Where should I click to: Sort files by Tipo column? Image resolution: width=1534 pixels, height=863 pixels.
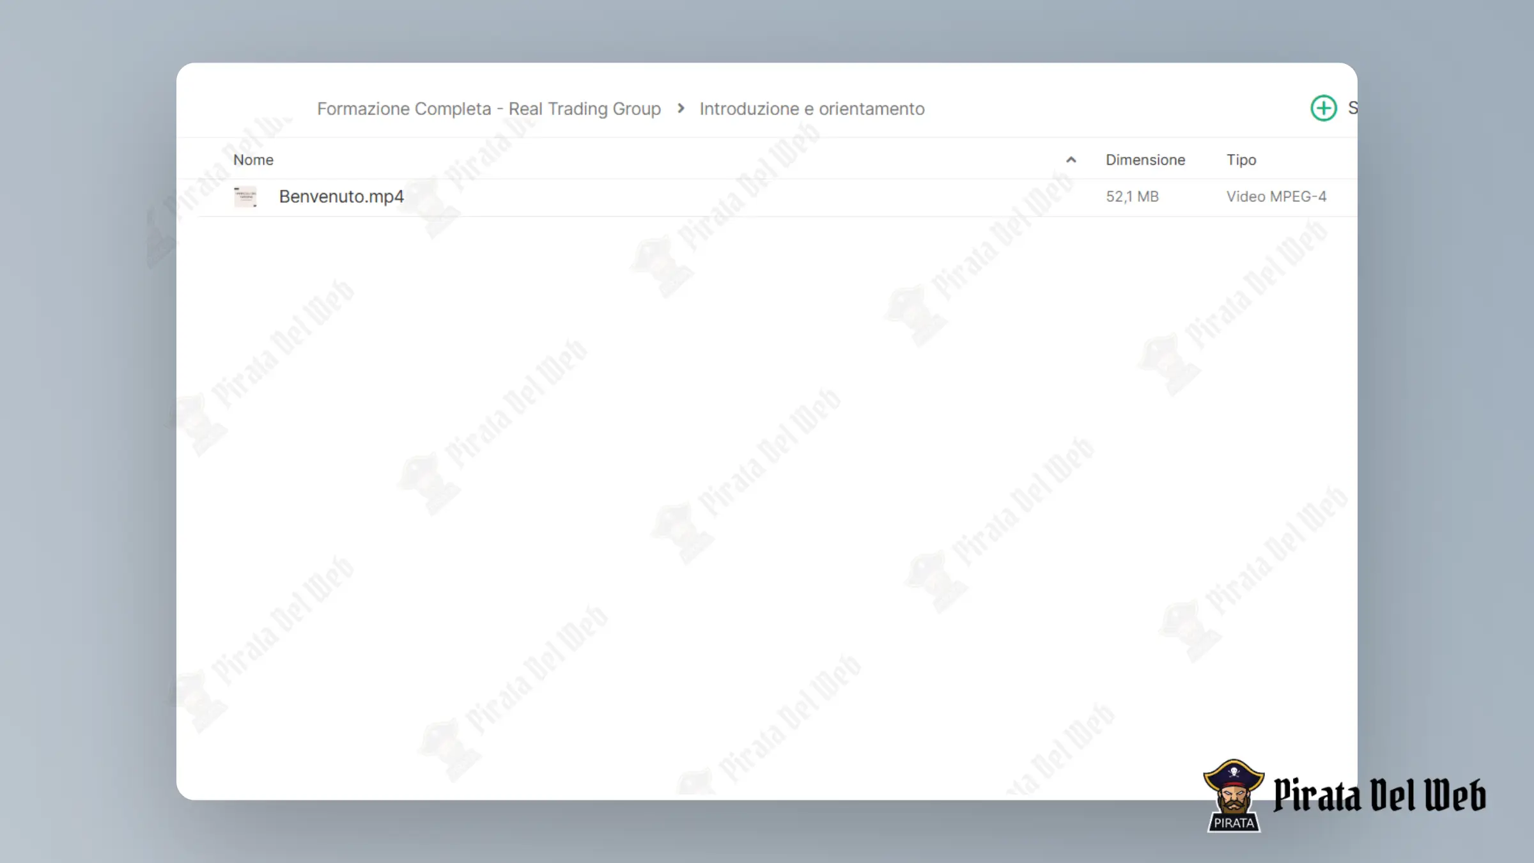[x=1241, y=160]
